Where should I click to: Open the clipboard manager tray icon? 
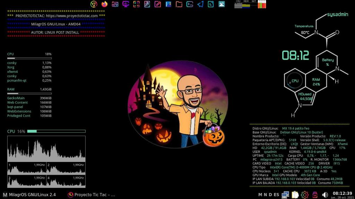click(295, 195)
